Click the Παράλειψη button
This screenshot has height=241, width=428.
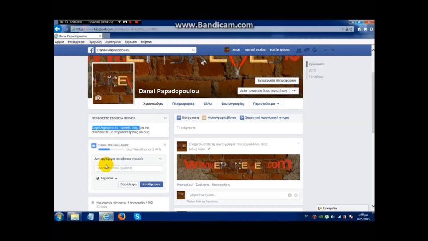[128, 185]
